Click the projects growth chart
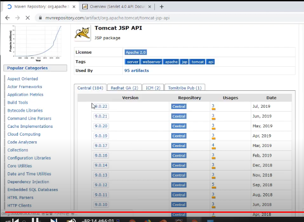 coord(36,43)
